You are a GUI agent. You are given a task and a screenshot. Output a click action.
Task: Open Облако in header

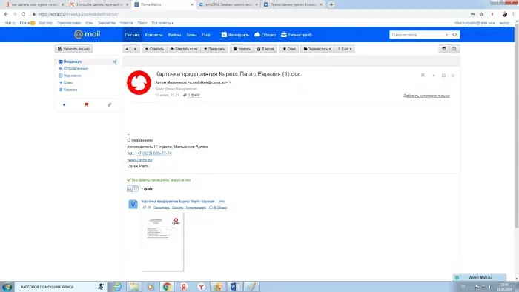(x=265, y=35)
